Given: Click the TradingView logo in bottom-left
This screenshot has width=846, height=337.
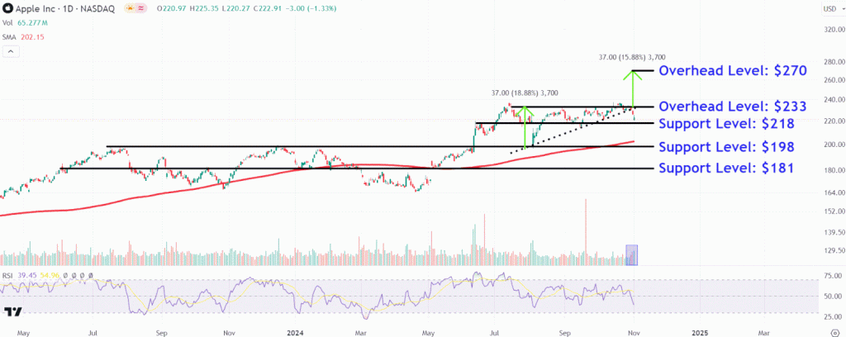Looking at the screenshot, I should coord(12,311).
